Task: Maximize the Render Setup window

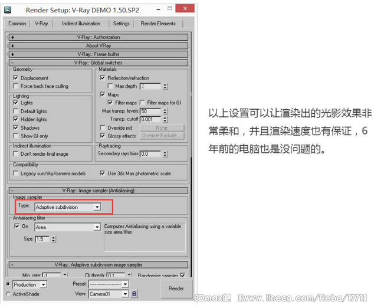Action: pos(170,9)
